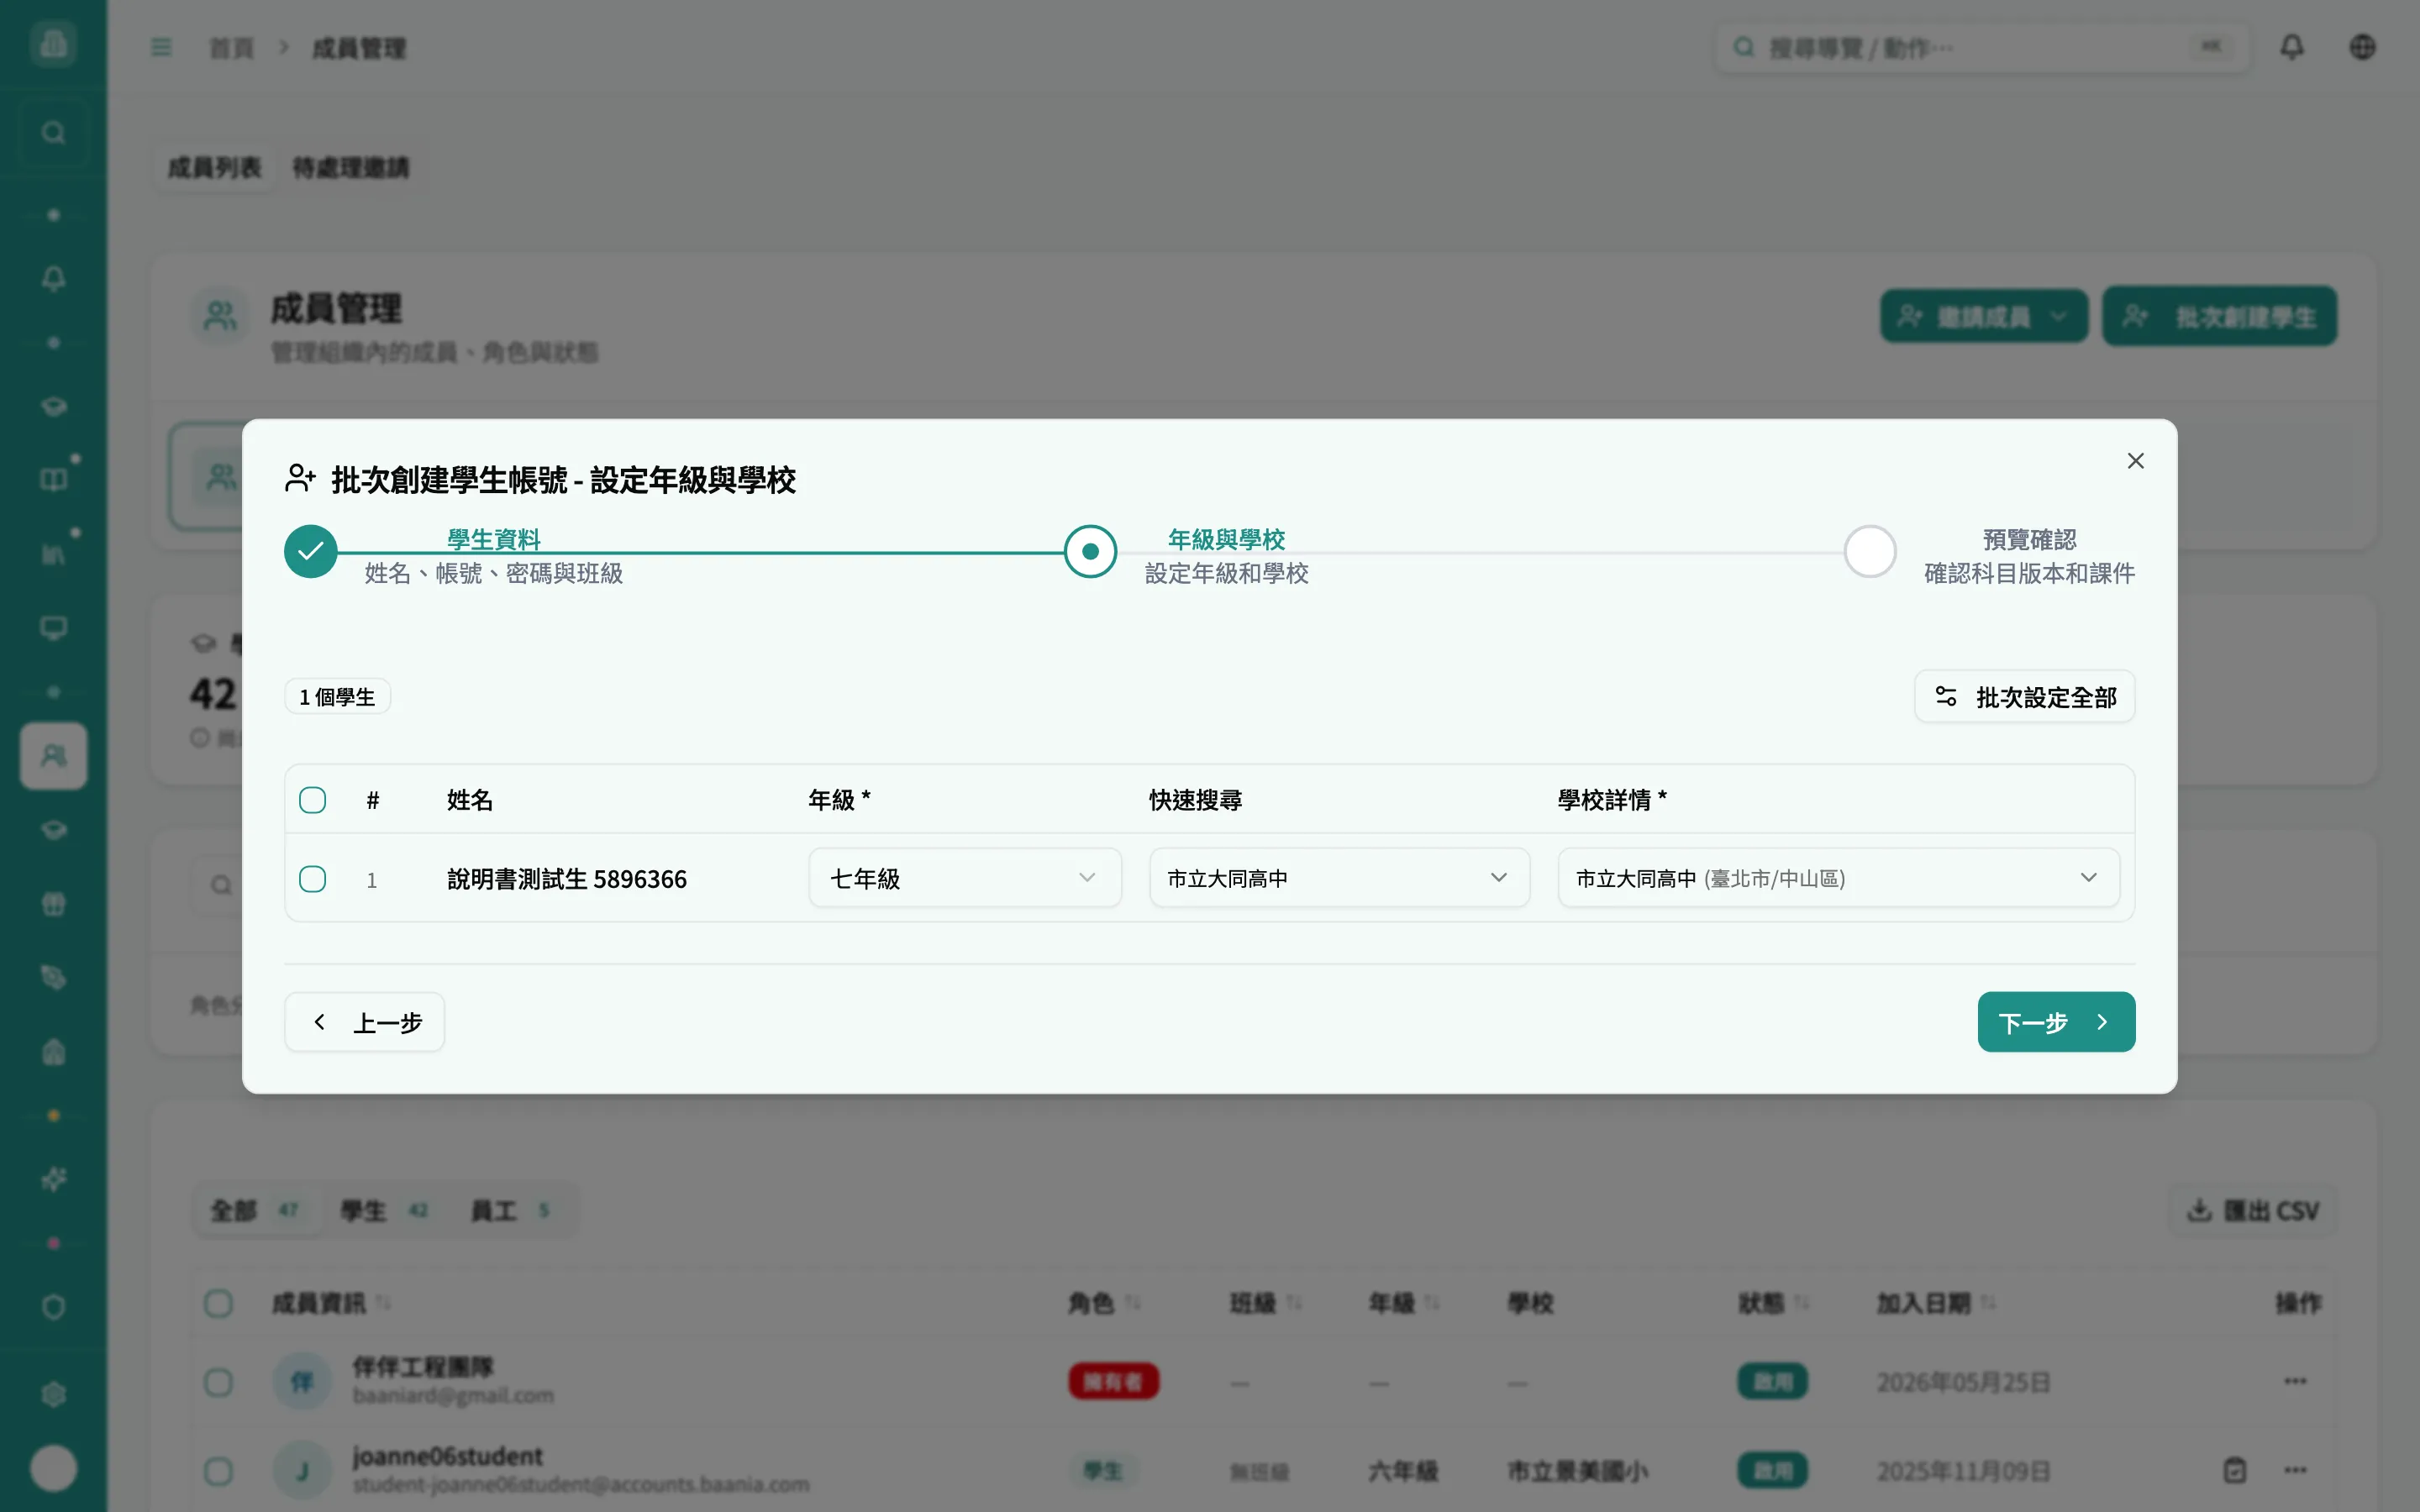Image resolution: width=2420 pixels, height=1512 pixels.
Task: Toggle the member list header checkbox
Action: [x=218, y=1303]
